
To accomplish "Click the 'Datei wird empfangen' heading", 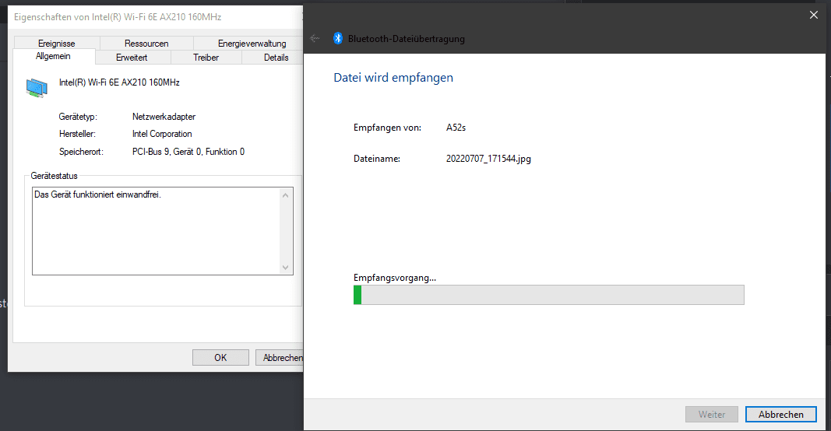I will [393, 78].
